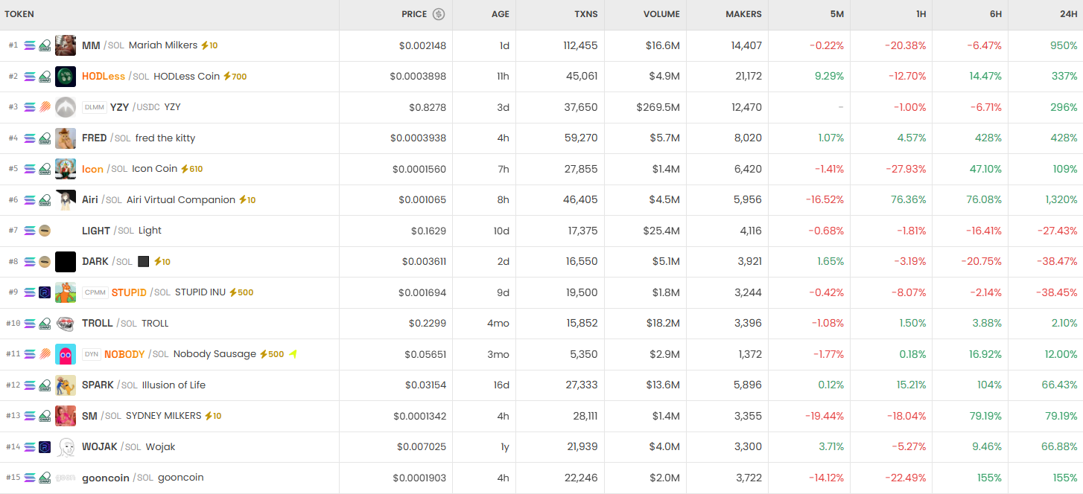Click the SM 5M change -19.44%
1083x494 pixels.
(825, 416)
